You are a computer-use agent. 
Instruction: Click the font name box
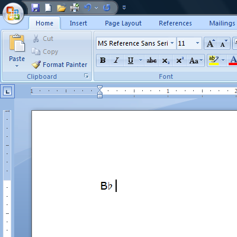click(133, 43)
